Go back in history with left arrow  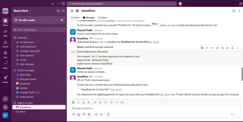(x=53, y=4)
